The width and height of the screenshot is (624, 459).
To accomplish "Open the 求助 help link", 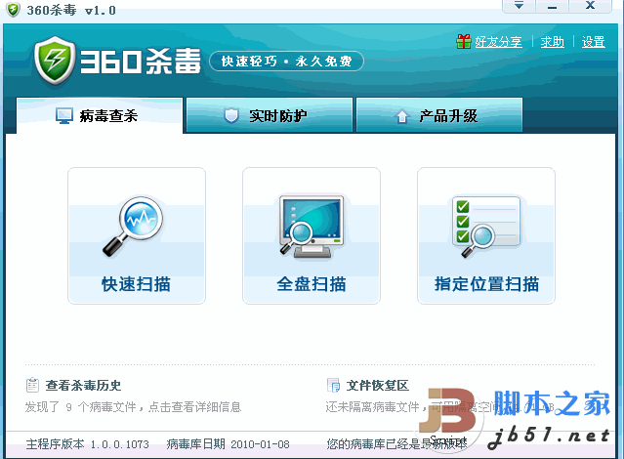I will [552, 41].
